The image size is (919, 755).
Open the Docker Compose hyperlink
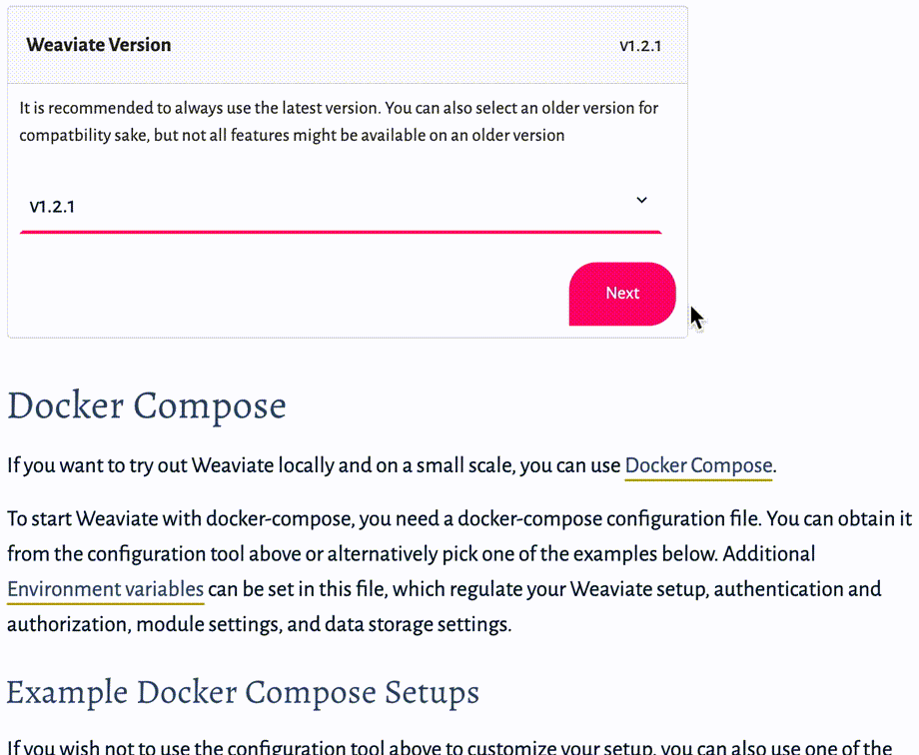pos(698,465)
